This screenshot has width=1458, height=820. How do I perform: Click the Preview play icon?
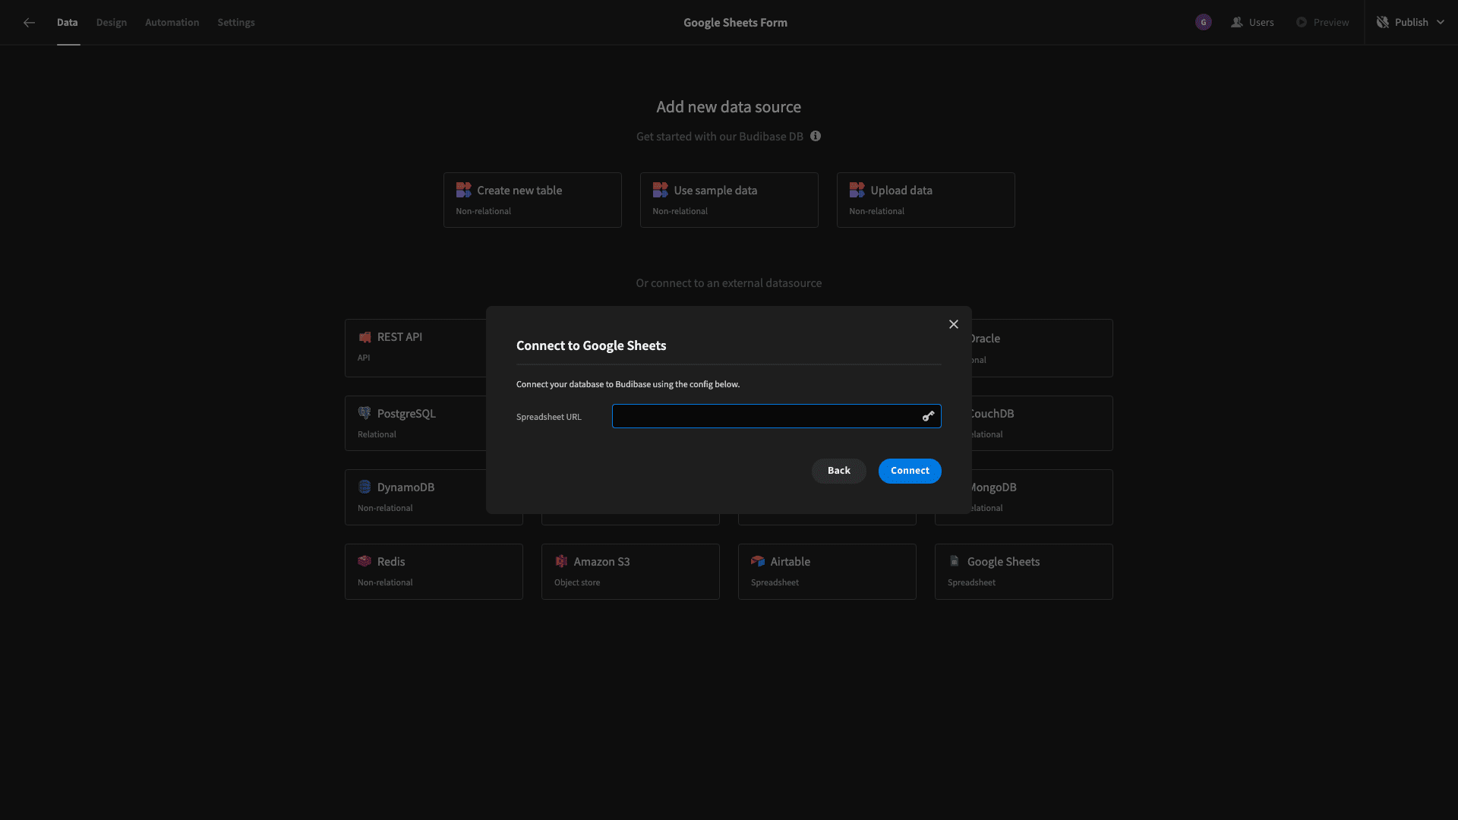pos(1302,23)
